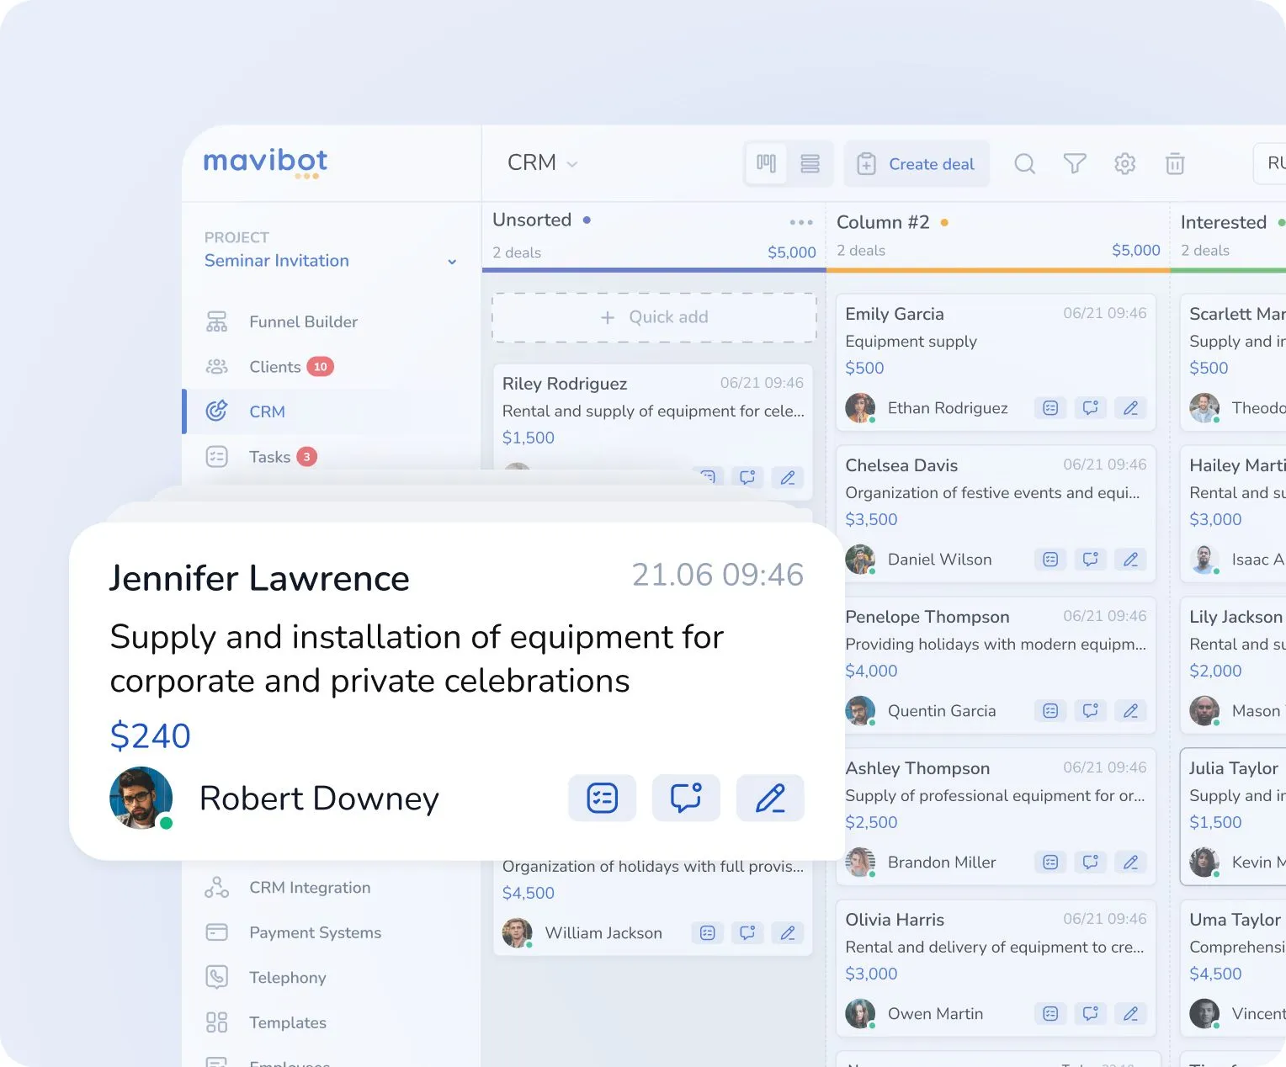The height and width of the screenshot is (1067, 1286).
Task: Click the Create deal button
Action: (x=917, y=164)
